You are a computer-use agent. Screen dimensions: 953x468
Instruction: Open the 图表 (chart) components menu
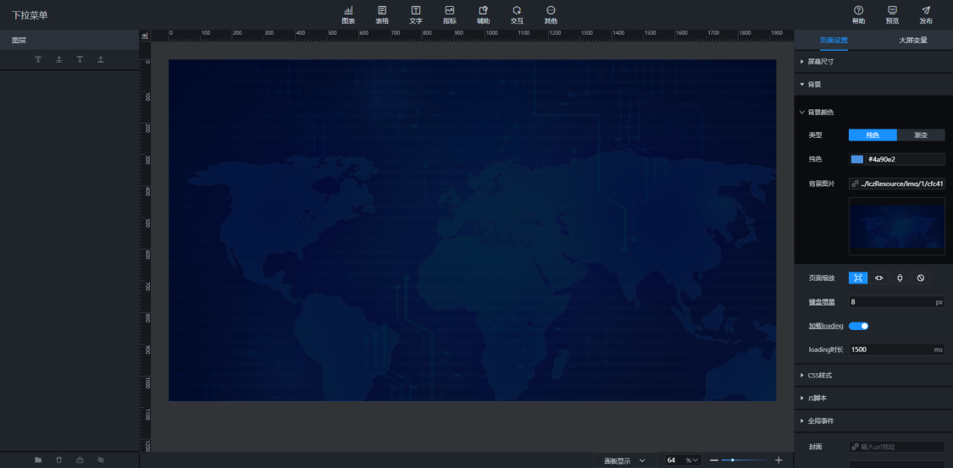pos(348,14)
